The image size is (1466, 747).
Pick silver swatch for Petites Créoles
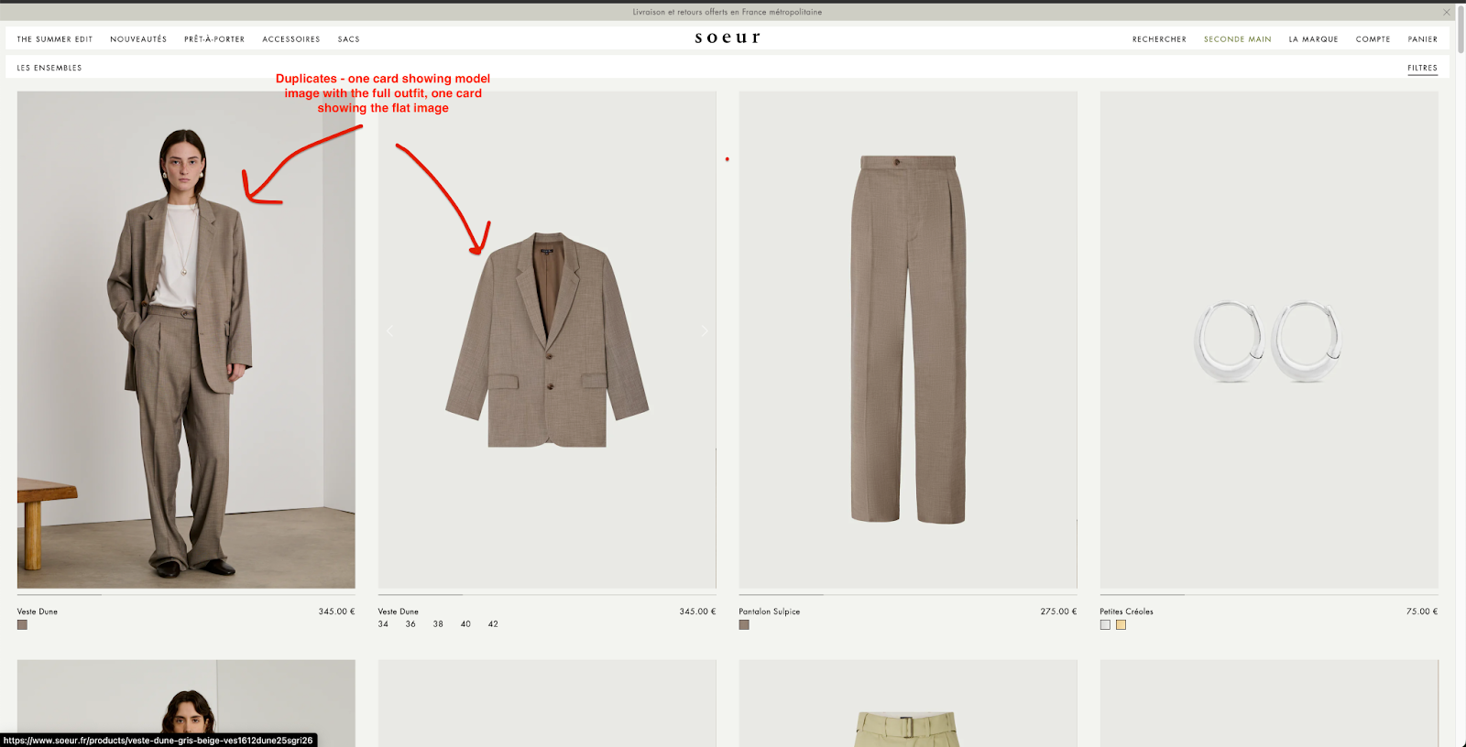1105,625
